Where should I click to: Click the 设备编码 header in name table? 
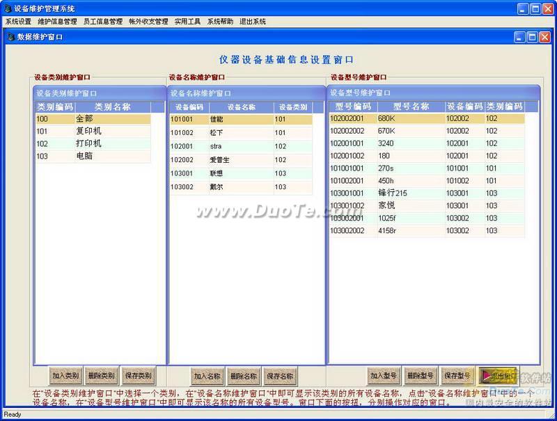189,107
